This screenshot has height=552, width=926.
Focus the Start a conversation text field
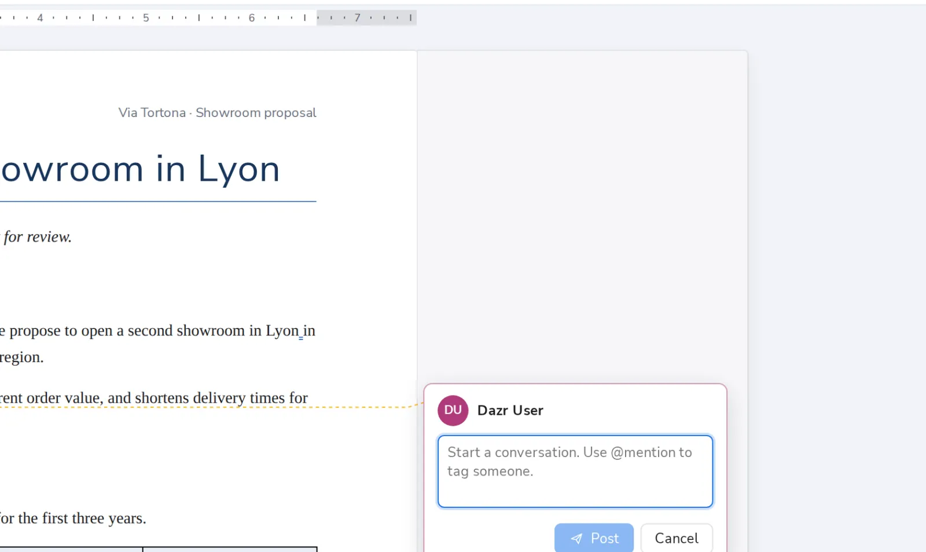click(x=575, y=471)
